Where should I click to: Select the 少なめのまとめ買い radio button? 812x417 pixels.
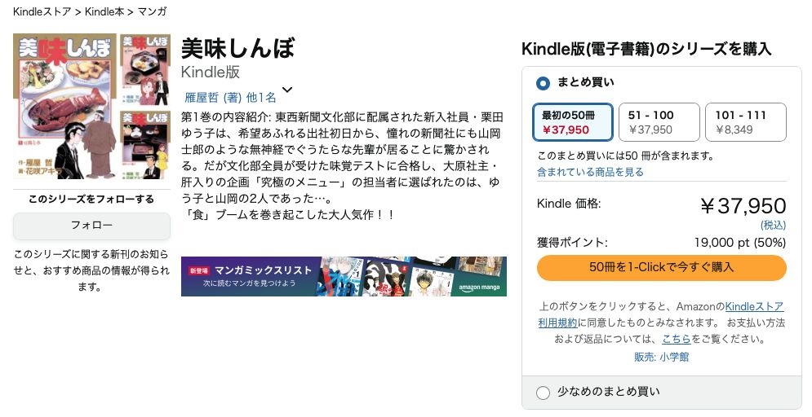coord(544,393)
